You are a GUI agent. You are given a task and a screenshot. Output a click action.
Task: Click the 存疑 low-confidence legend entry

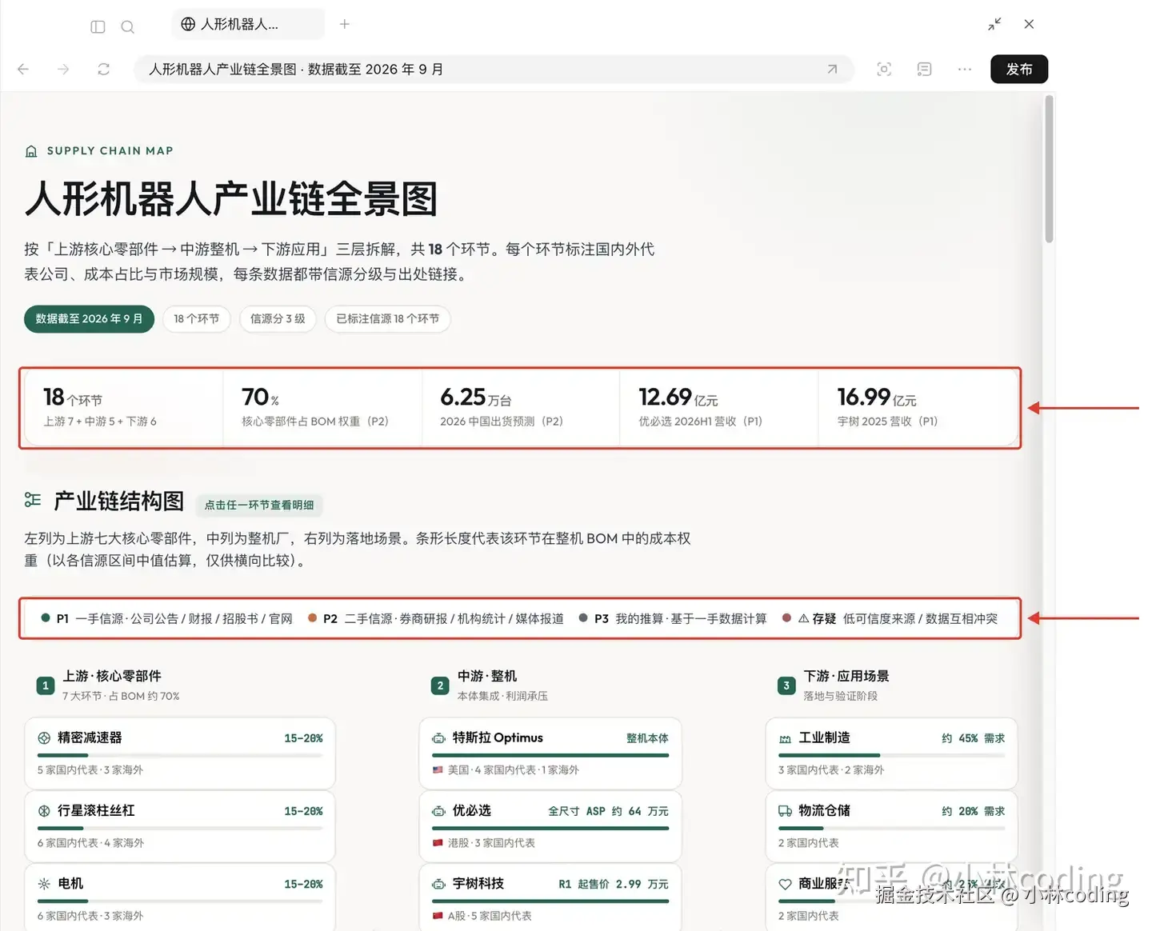890,618
